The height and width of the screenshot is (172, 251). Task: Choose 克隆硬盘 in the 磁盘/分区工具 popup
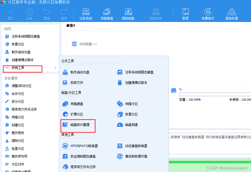pyautogui.click(x=73, y=104)
